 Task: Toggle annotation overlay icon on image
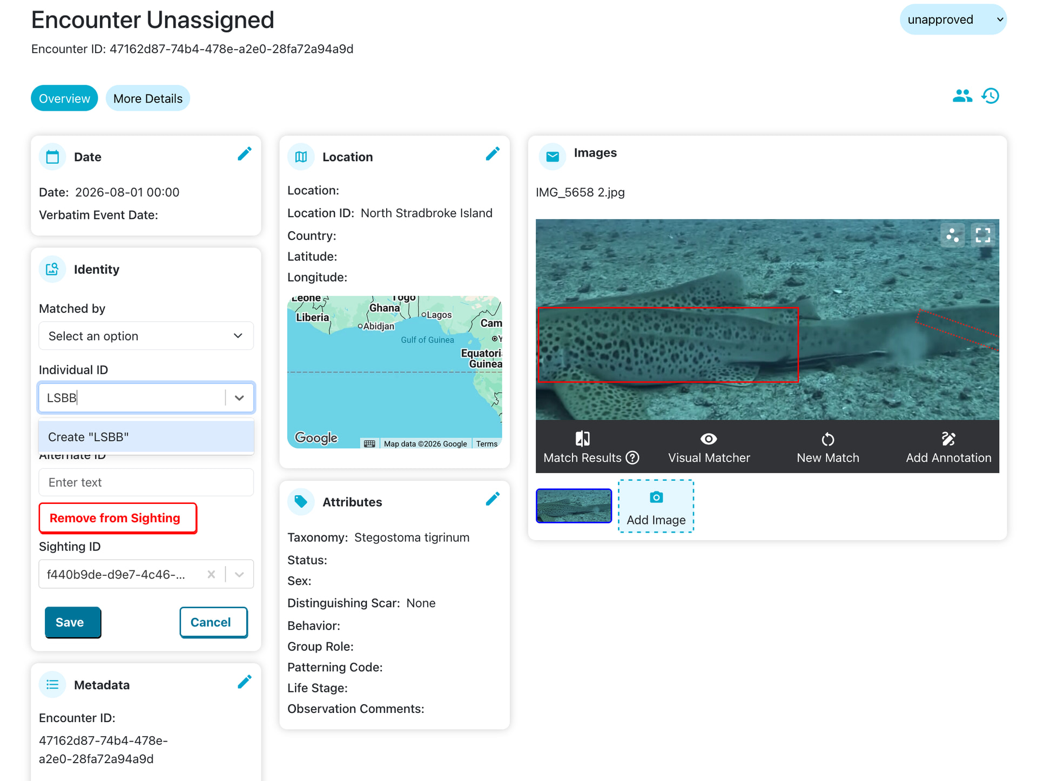(953, 235)
